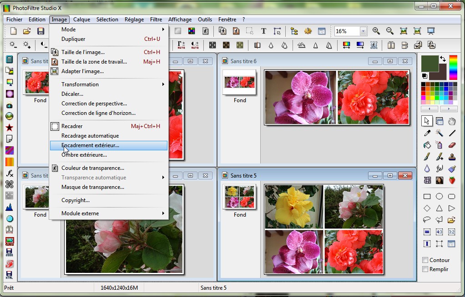Click the zoom out magnifier

(x=389, y=31)
